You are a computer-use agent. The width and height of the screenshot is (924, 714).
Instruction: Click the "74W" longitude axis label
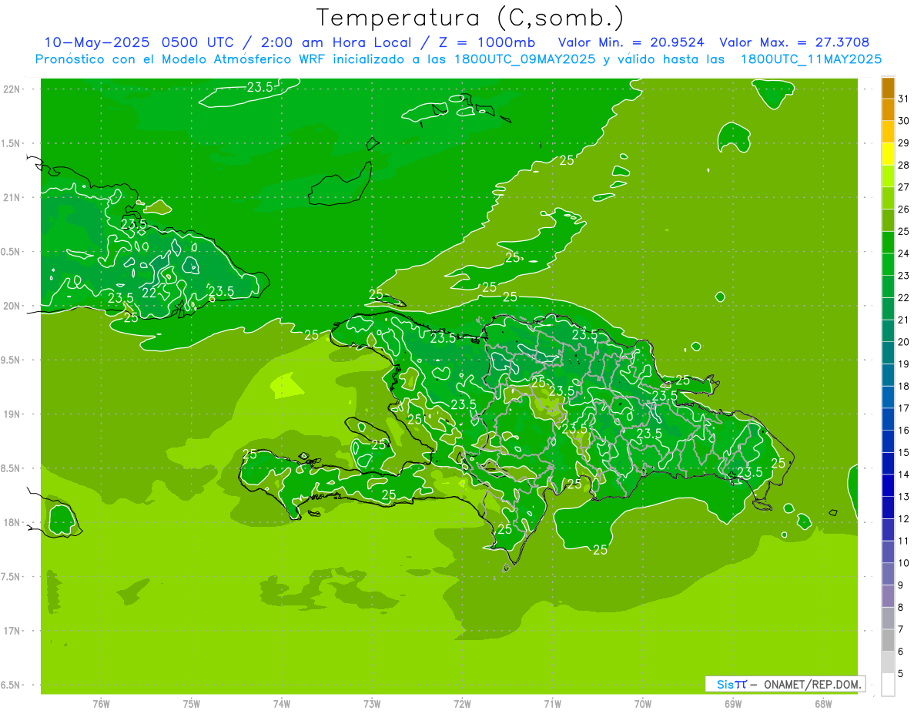[282, 704]
